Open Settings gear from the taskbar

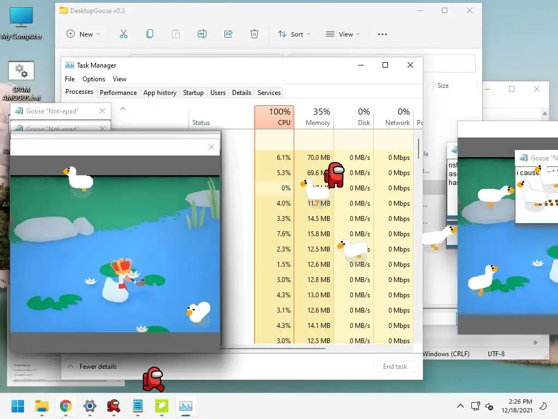pos(90,406)
